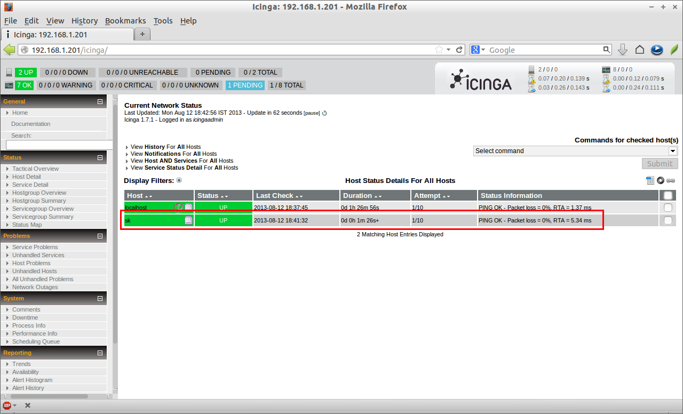
Task: Click the Submit command button
Action: click(660, 164)
